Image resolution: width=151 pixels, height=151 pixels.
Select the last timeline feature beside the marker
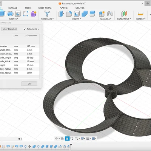(x=69, y=146)
